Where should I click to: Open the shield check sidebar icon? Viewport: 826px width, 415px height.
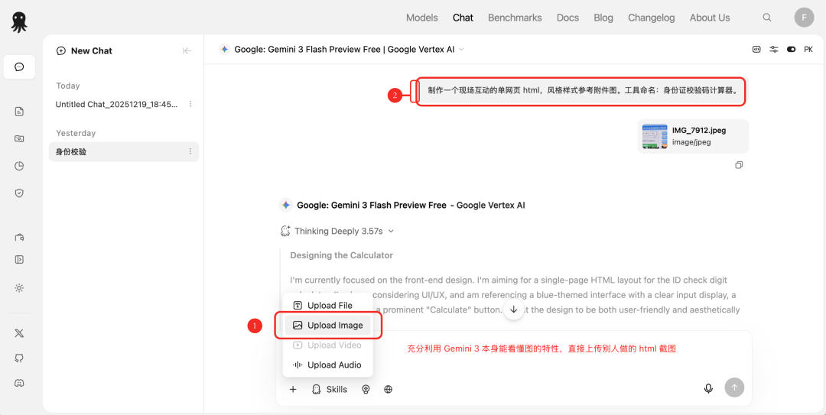pos(19,193)
